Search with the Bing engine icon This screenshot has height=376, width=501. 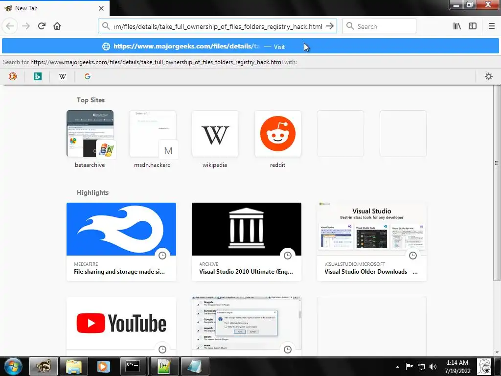click(38, 76)
